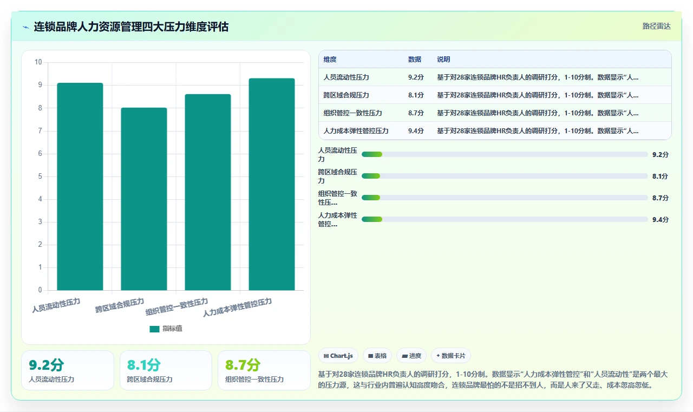Click the 组织管控一致性 progress bar
693x412 pixels.
505,198
